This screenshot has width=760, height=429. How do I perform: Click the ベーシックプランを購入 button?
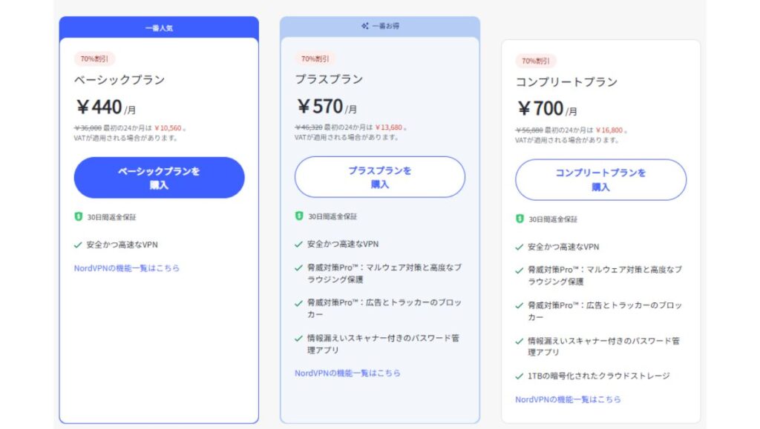(159, 178)
